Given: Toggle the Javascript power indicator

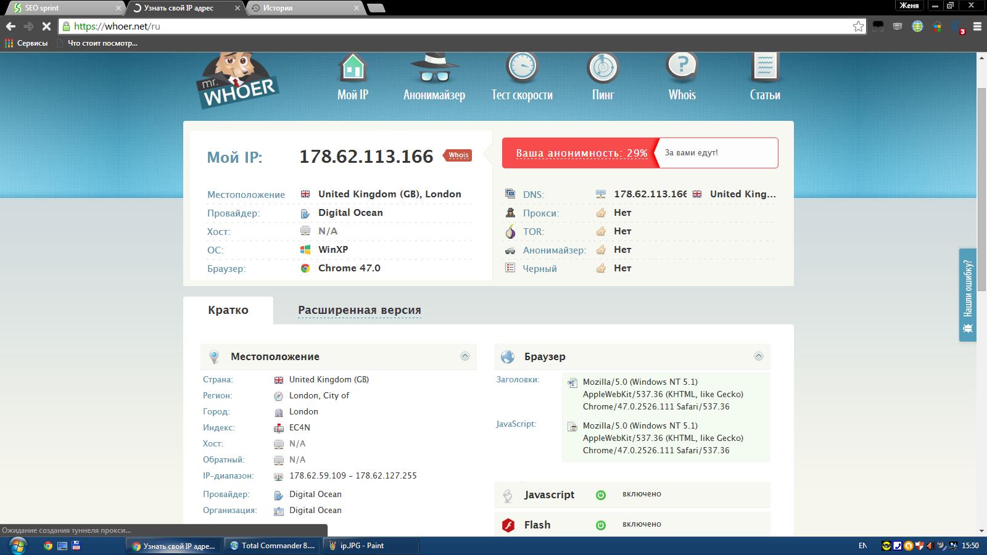Looking at the screenshot, I should click(601, 495).
